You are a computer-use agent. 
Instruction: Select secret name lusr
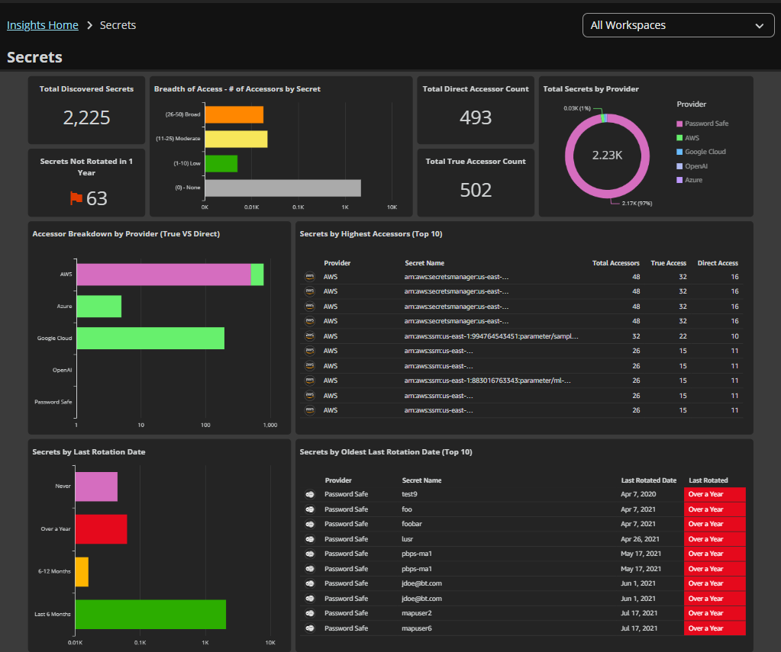(408, 539)
